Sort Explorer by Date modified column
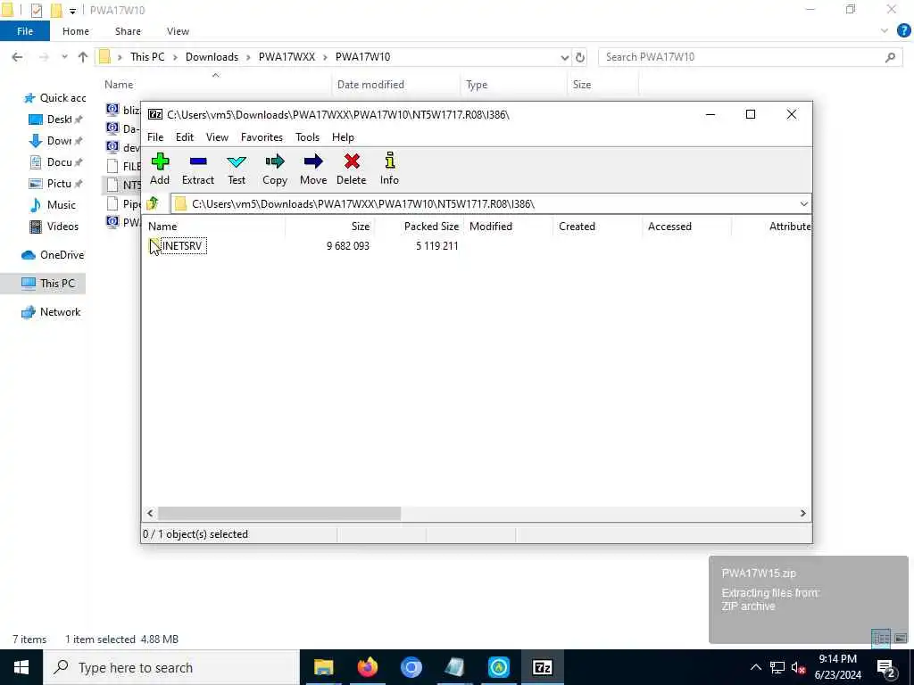Screen dimensions: 914x685 pyautogui.click(x=396, y=85)
